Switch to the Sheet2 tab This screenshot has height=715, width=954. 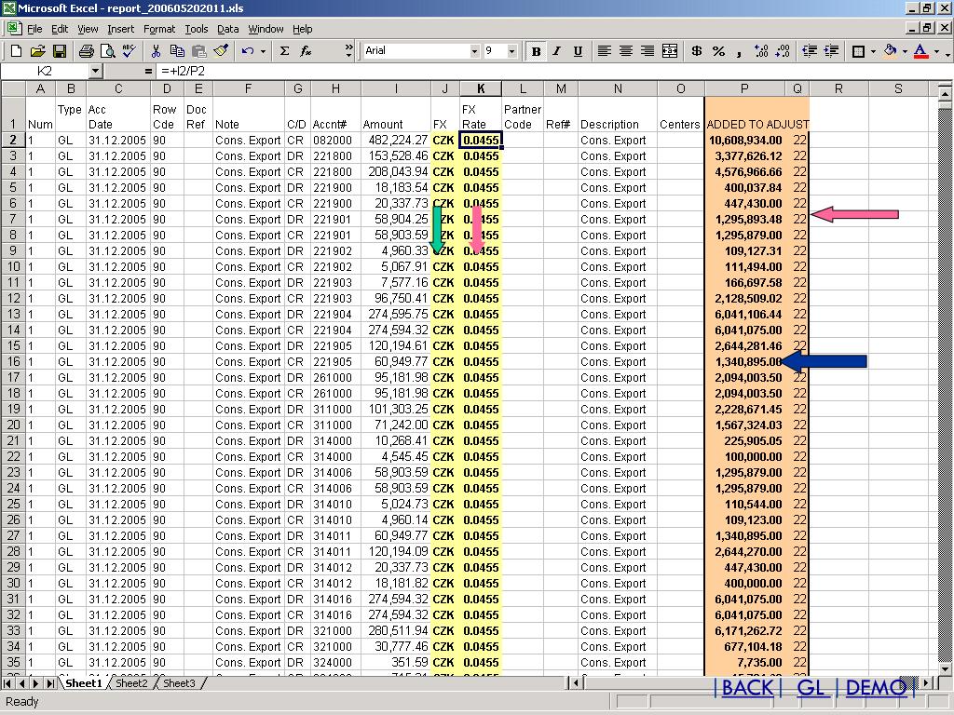click(131, 683)
